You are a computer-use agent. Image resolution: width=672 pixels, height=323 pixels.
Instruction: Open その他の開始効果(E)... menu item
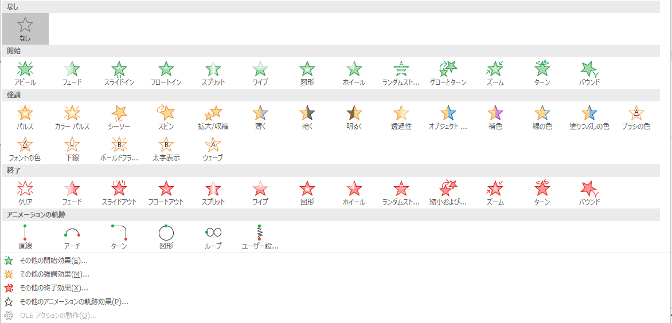pos(53,260)
